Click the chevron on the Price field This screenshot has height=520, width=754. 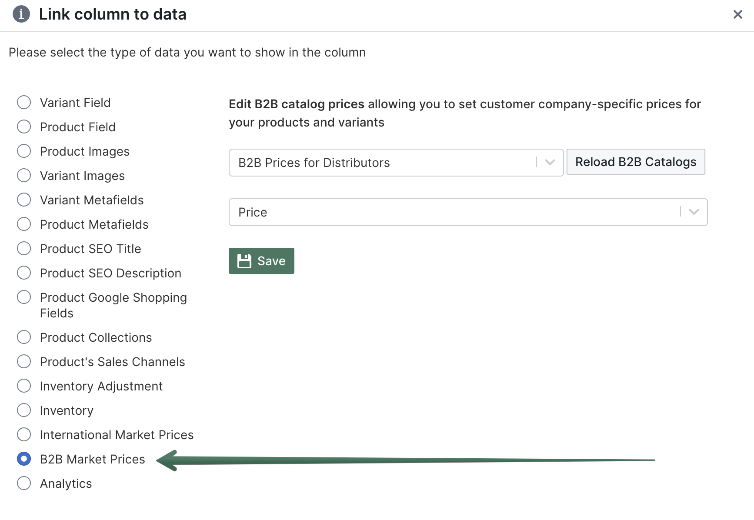tap(693, 212)
